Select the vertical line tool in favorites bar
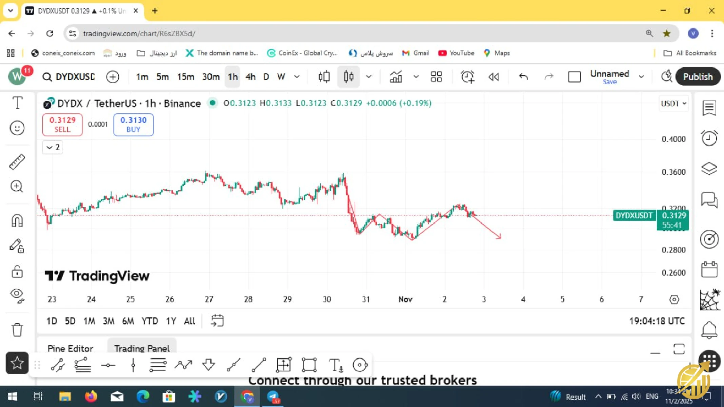The height and width of the screenshot is (407, 724). (133, 365)
